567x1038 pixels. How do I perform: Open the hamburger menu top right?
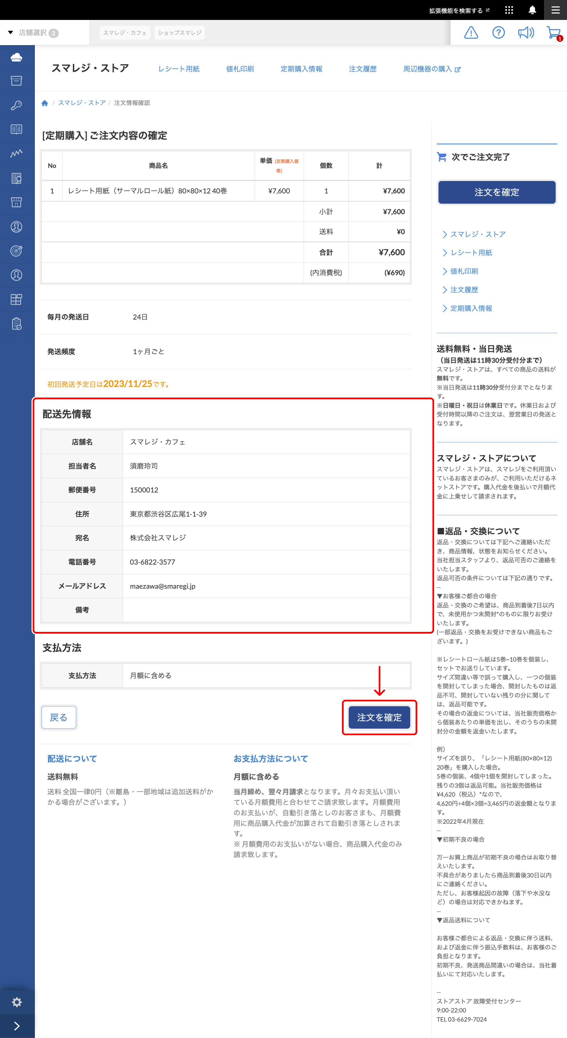556,10
